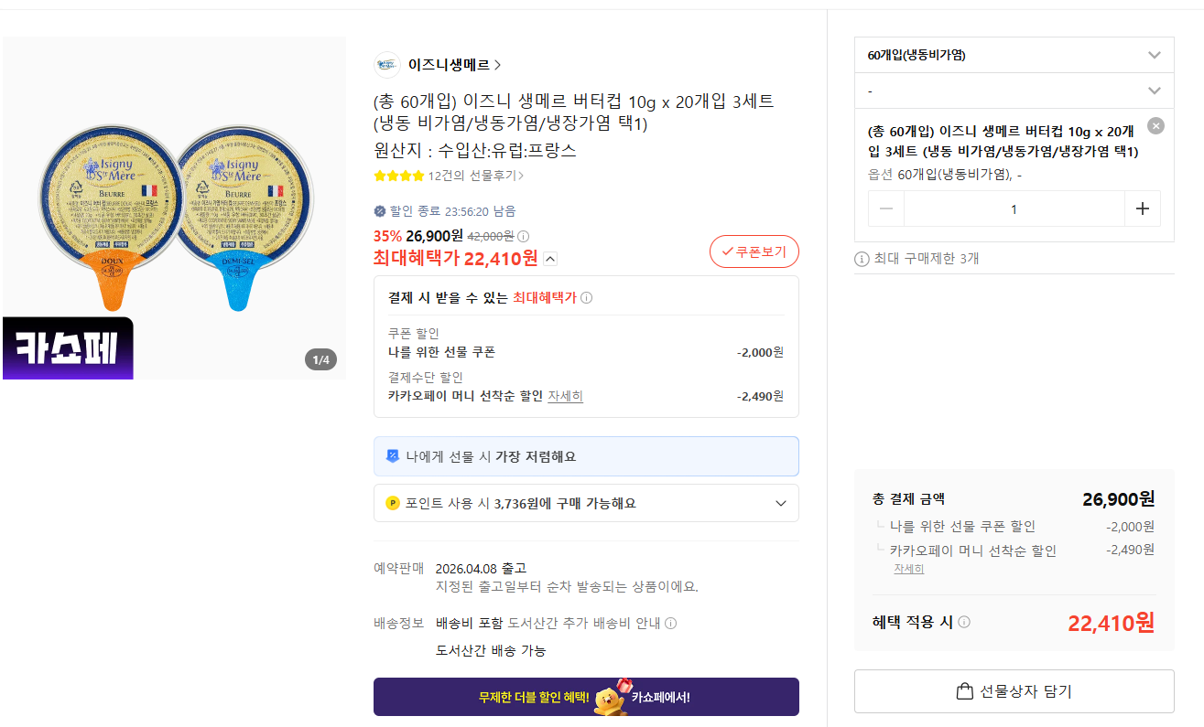
Task: Open 12건의 선물후기 reviews link
Action: tap(475, 176)
